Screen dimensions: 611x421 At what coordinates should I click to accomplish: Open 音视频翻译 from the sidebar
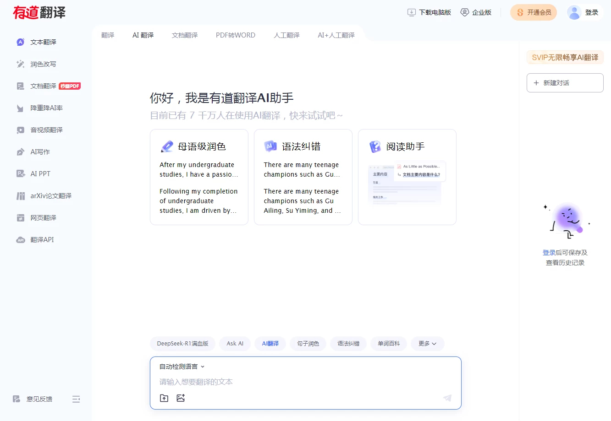(x=46, y=130)
